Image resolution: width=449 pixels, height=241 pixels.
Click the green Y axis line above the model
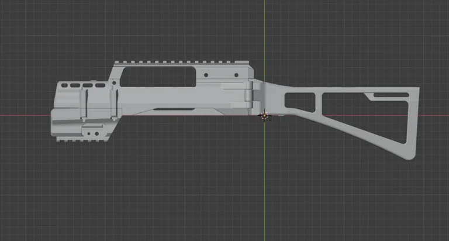264,29
